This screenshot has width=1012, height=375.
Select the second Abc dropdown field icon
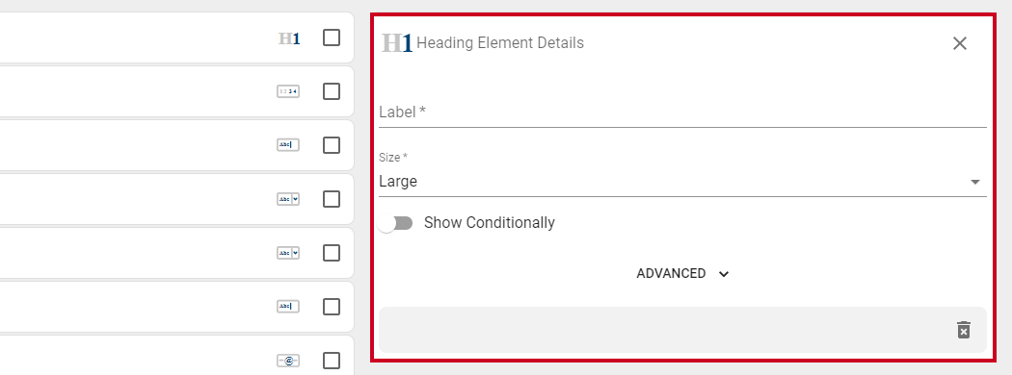point(288,253)
